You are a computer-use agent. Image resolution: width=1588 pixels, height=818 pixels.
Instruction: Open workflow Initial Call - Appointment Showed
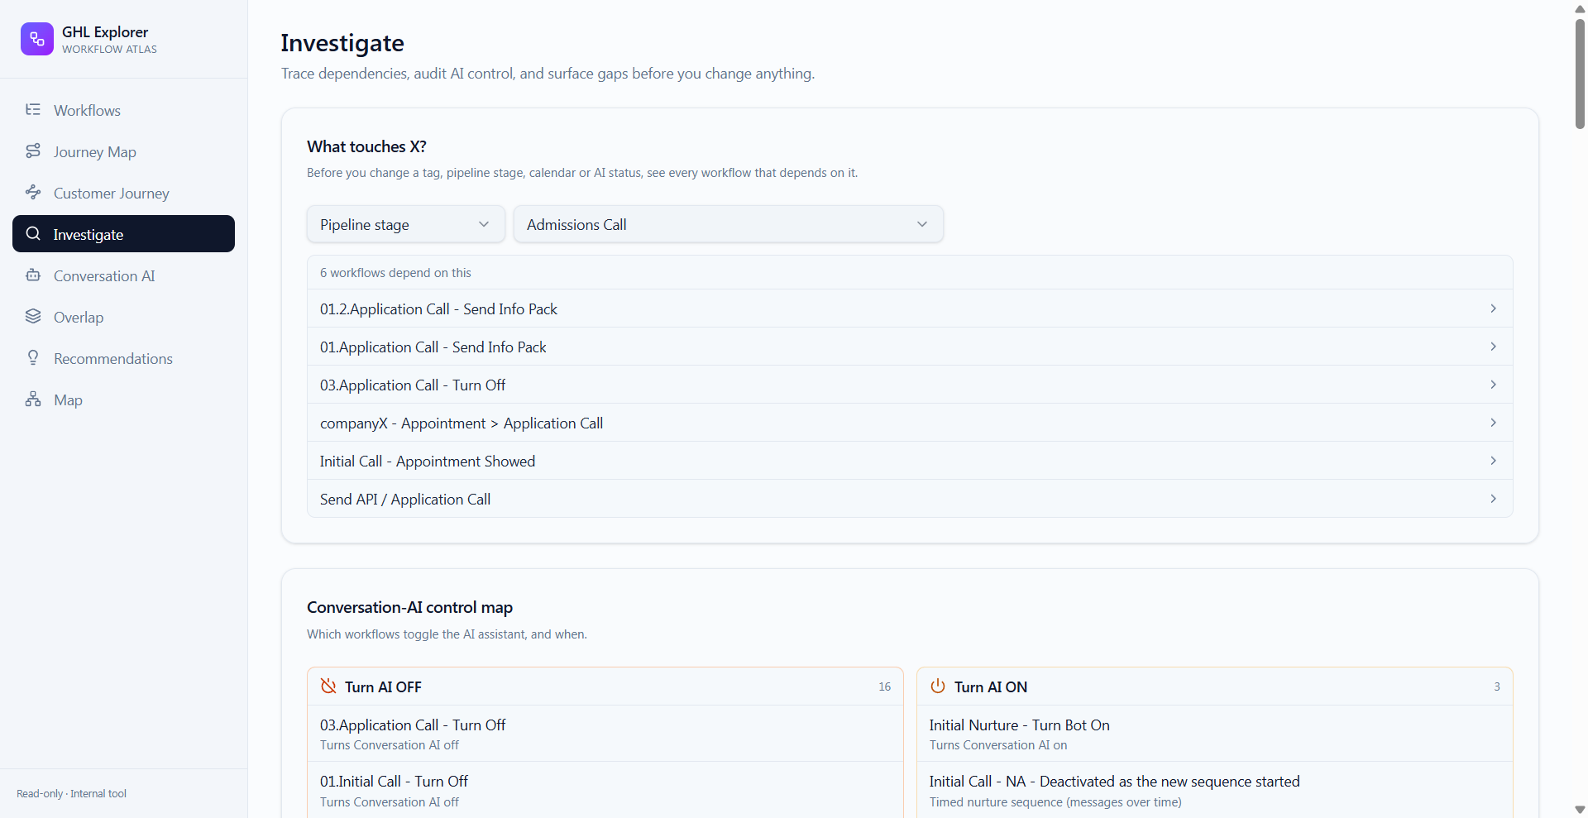pos(910,461)
